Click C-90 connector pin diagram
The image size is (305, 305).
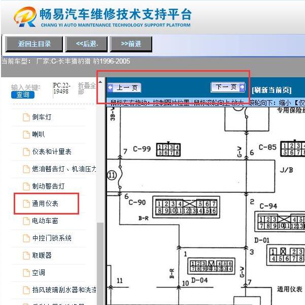[186, 207]
